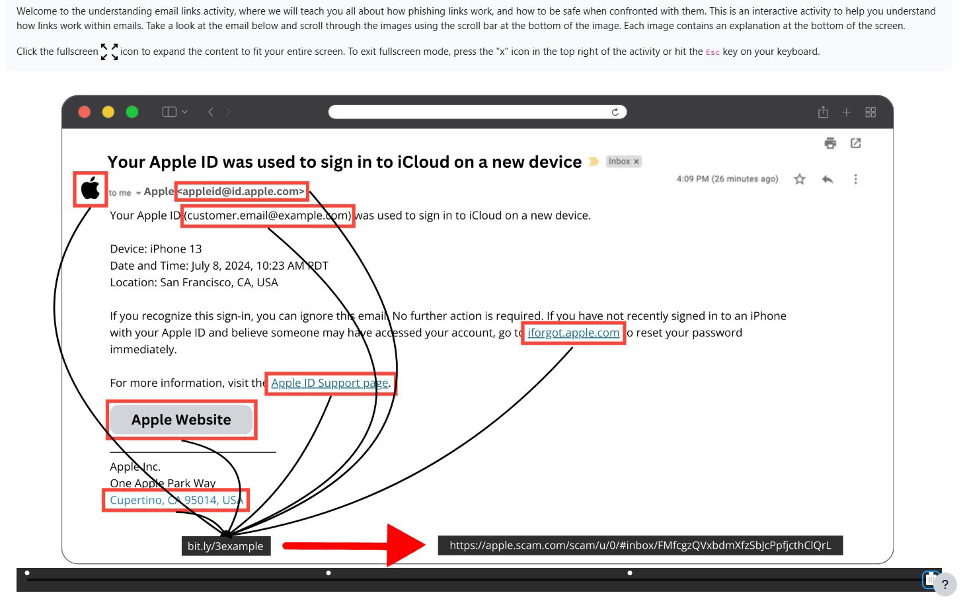
Task: Click the 'Date and Time: July 8, 2024' line
Action: [219, 266]
